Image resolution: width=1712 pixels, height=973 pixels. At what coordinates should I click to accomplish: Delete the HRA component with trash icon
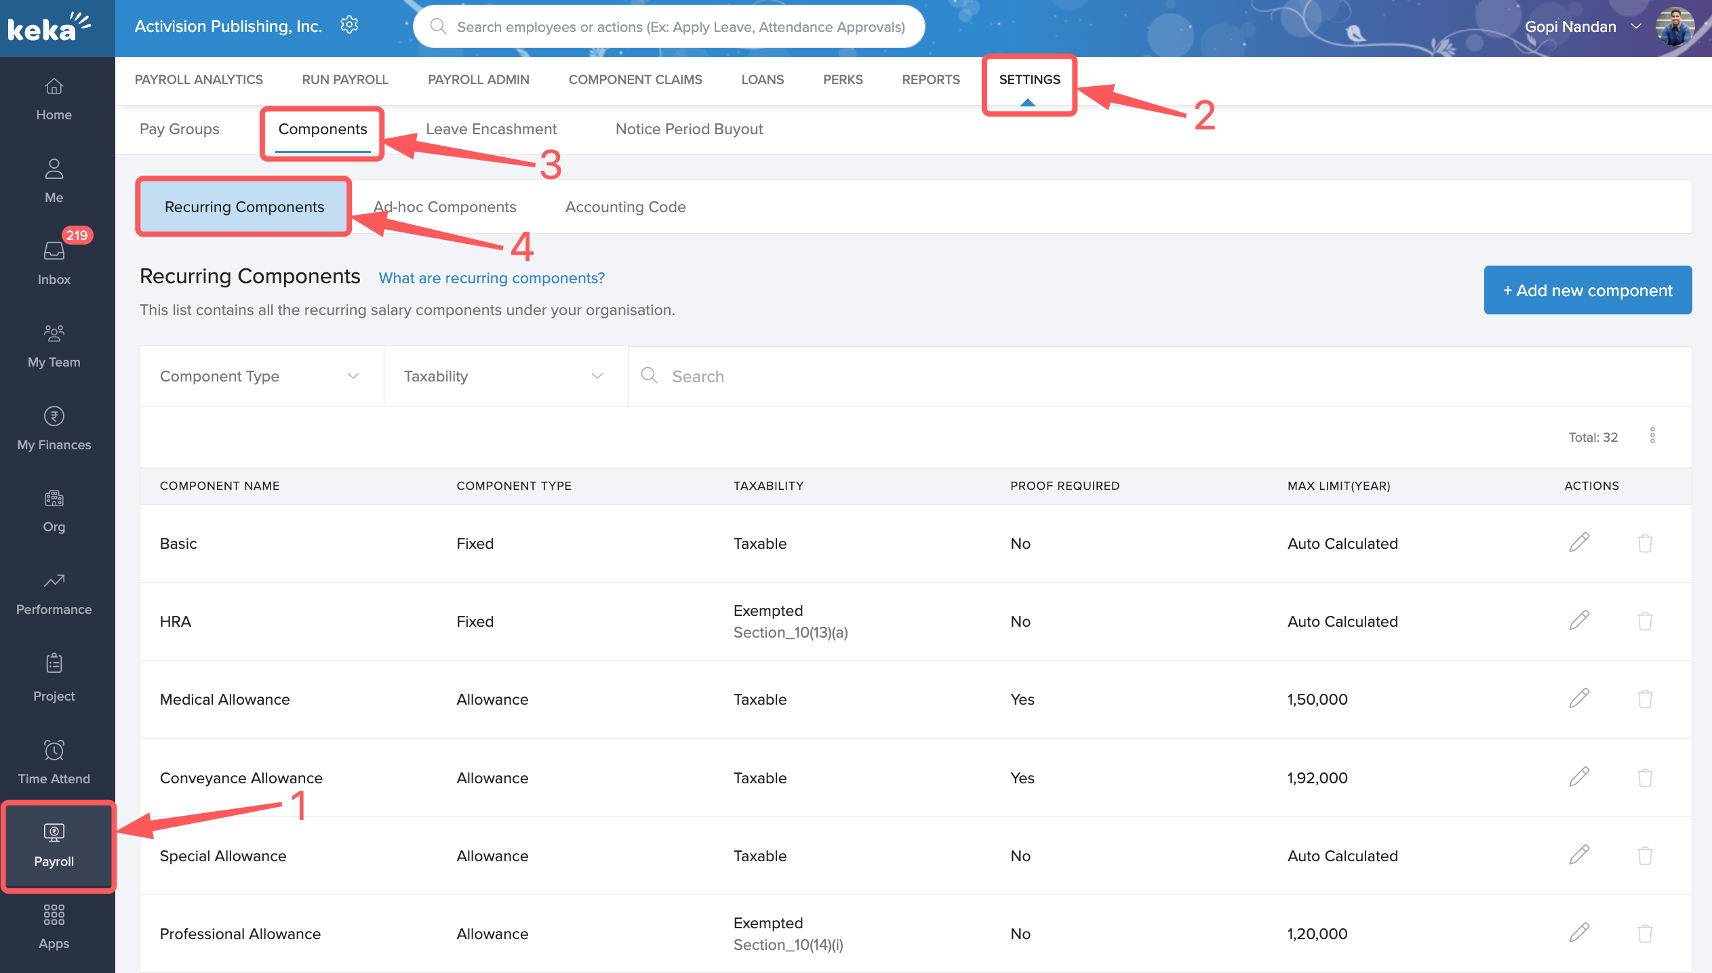(x=1645, y=621)
